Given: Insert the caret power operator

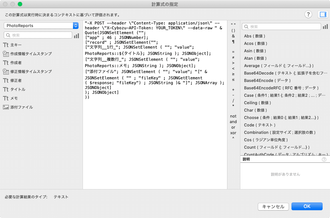Looking at the screenshot, I should 233,138.
